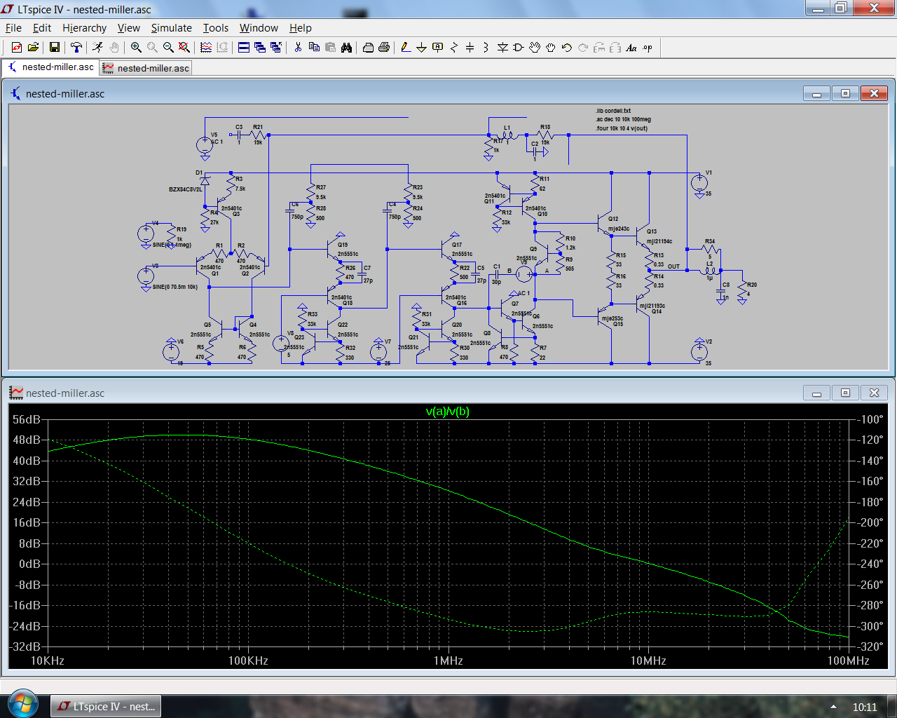897x718 pixels.
Task: Select the Draw Wire pencil tool
Action: (x=406, y=48)
